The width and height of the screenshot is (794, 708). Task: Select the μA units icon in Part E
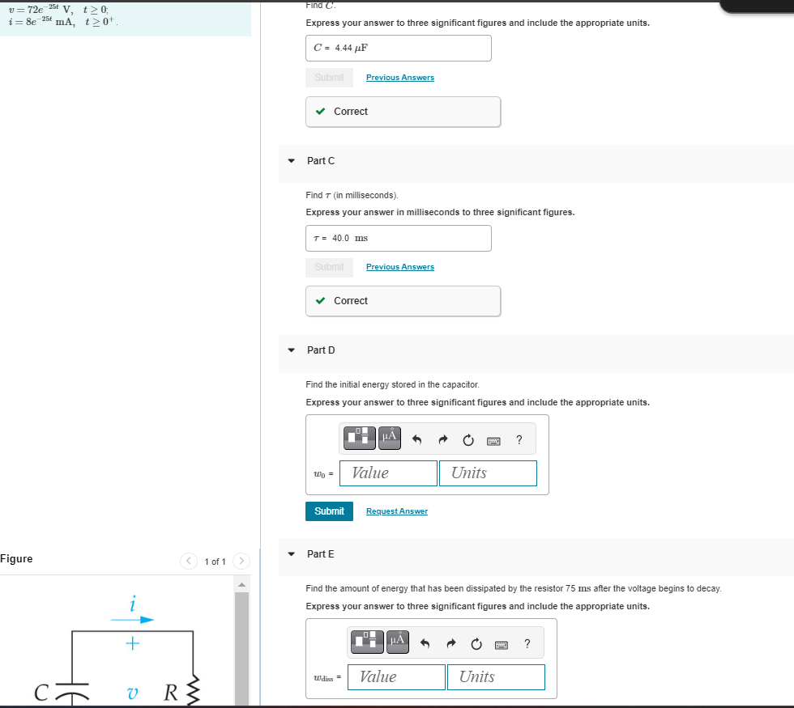(396, 642)
